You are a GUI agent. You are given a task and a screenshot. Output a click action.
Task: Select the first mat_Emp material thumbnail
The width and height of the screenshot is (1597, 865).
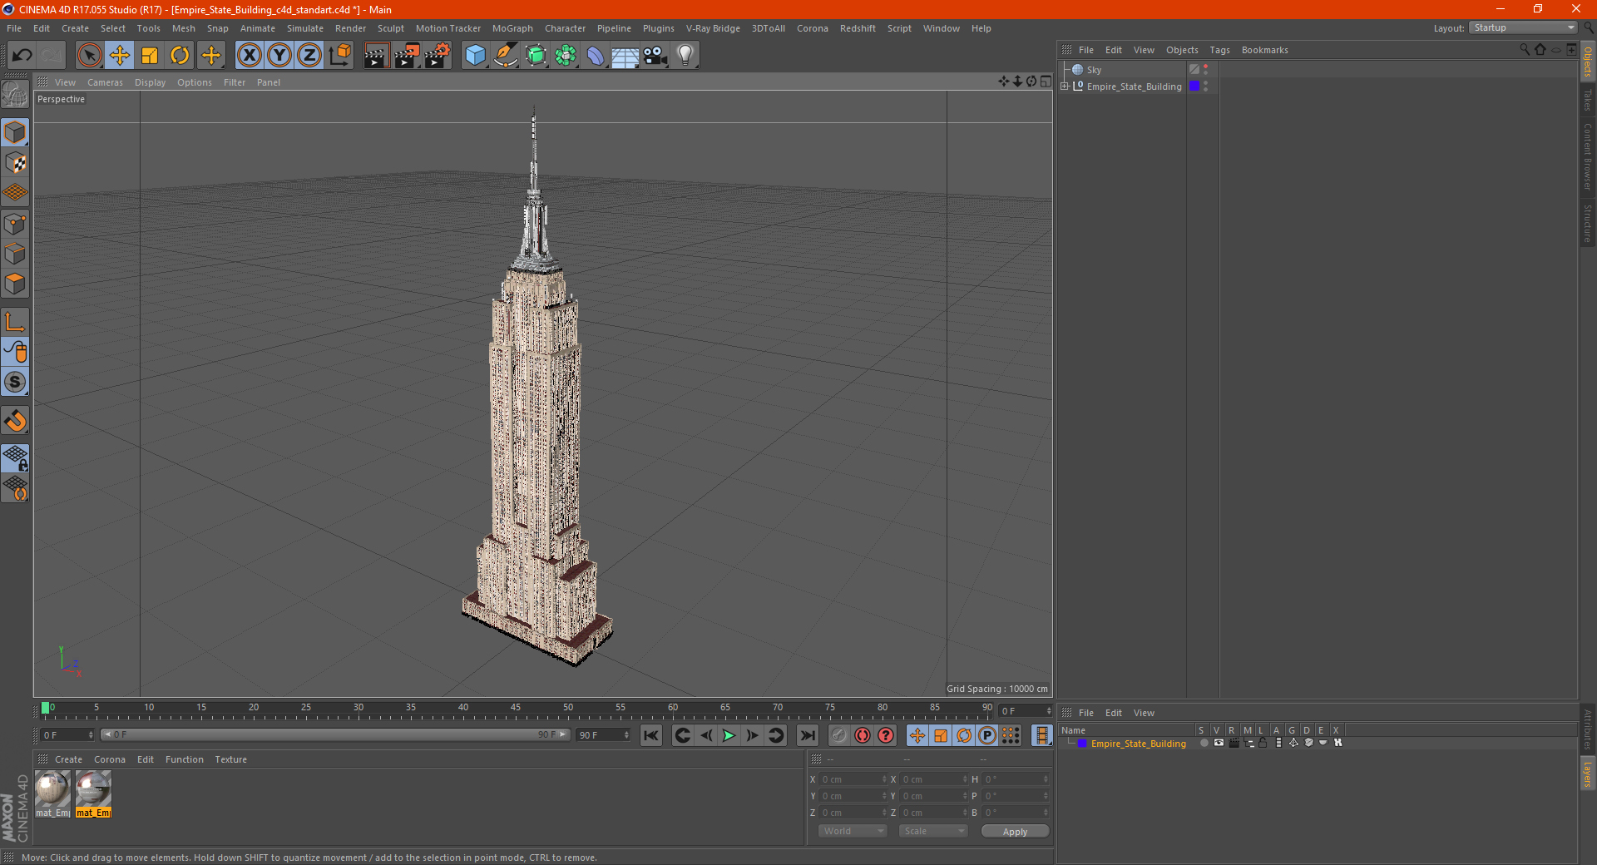click(52, 794)
